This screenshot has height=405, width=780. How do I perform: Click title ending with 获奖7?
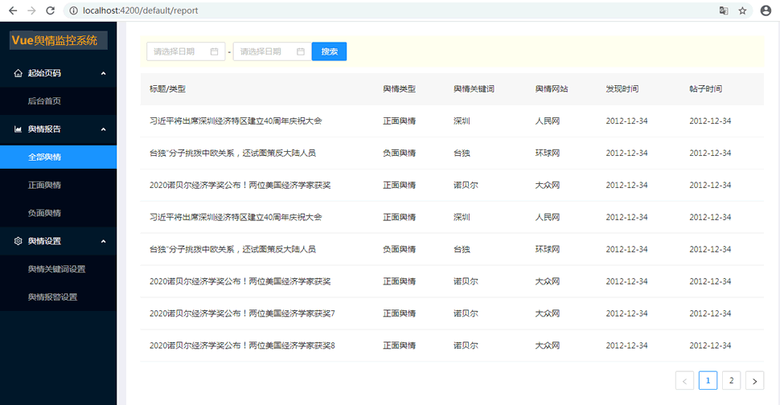(242, 313)
